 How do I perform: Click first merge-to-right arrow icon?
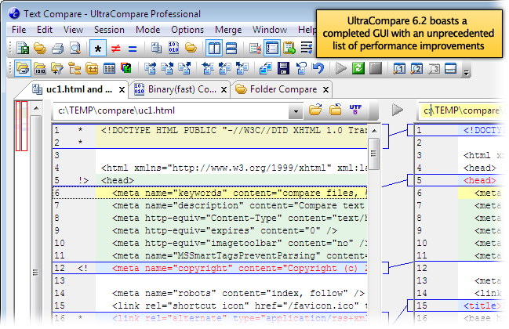150,68
